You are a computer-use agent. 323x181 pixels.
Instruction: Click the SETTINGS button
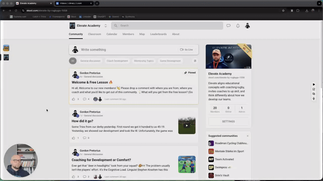click(228, 122)
